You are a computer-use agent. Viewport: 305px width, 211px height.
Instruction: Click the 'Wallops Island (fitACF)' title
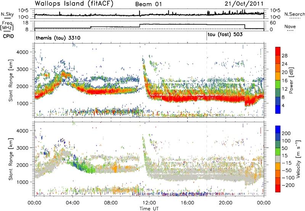click(74, 4)
